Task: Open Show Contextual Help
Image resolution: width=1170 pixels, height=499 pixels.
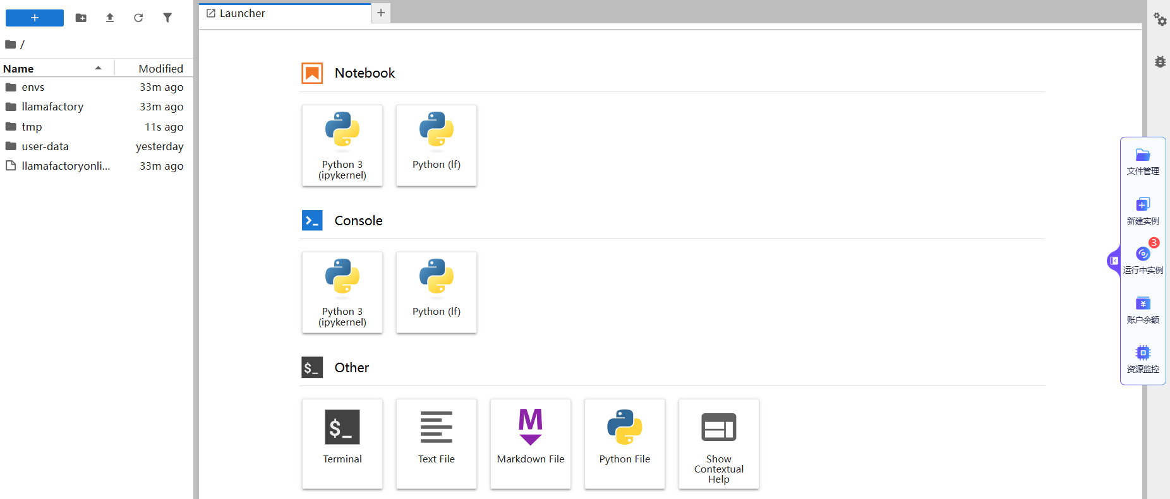Action: (719, 443)
